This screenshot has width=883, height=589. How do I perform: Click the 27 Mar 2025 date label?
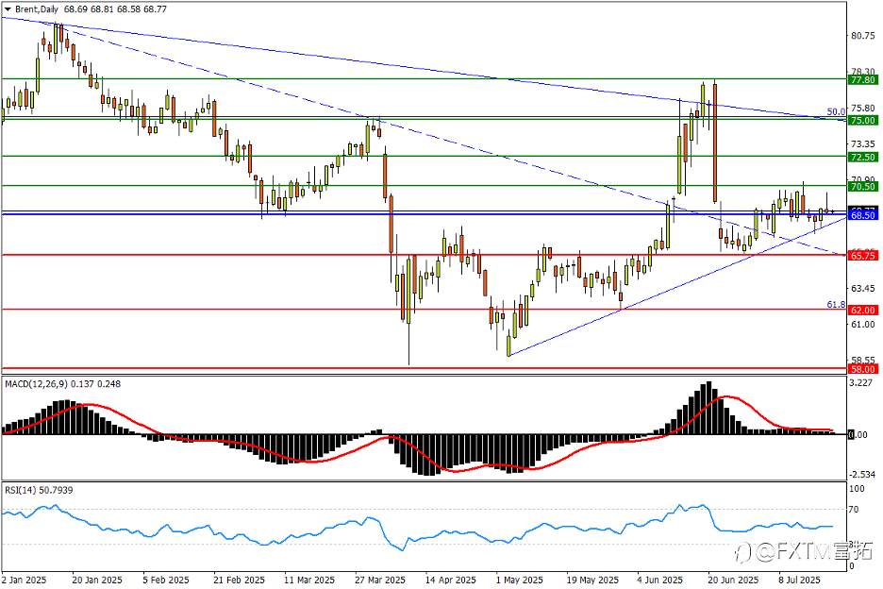(x=380, y=580)
